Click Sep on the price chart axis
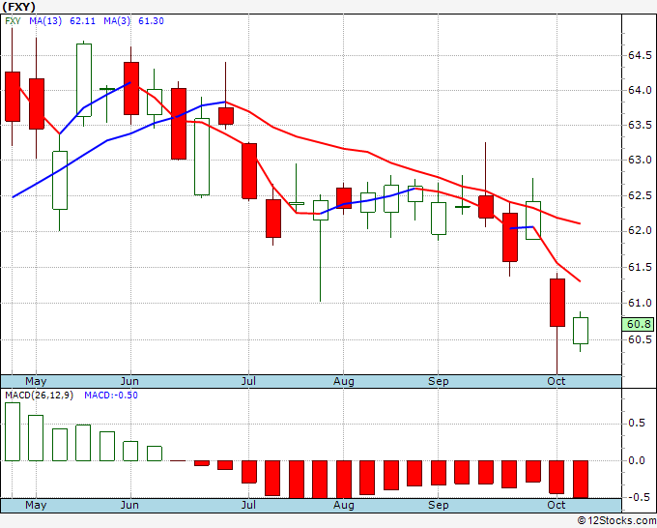The height and width of the screenshot is (528, 657). click(439, 381)
